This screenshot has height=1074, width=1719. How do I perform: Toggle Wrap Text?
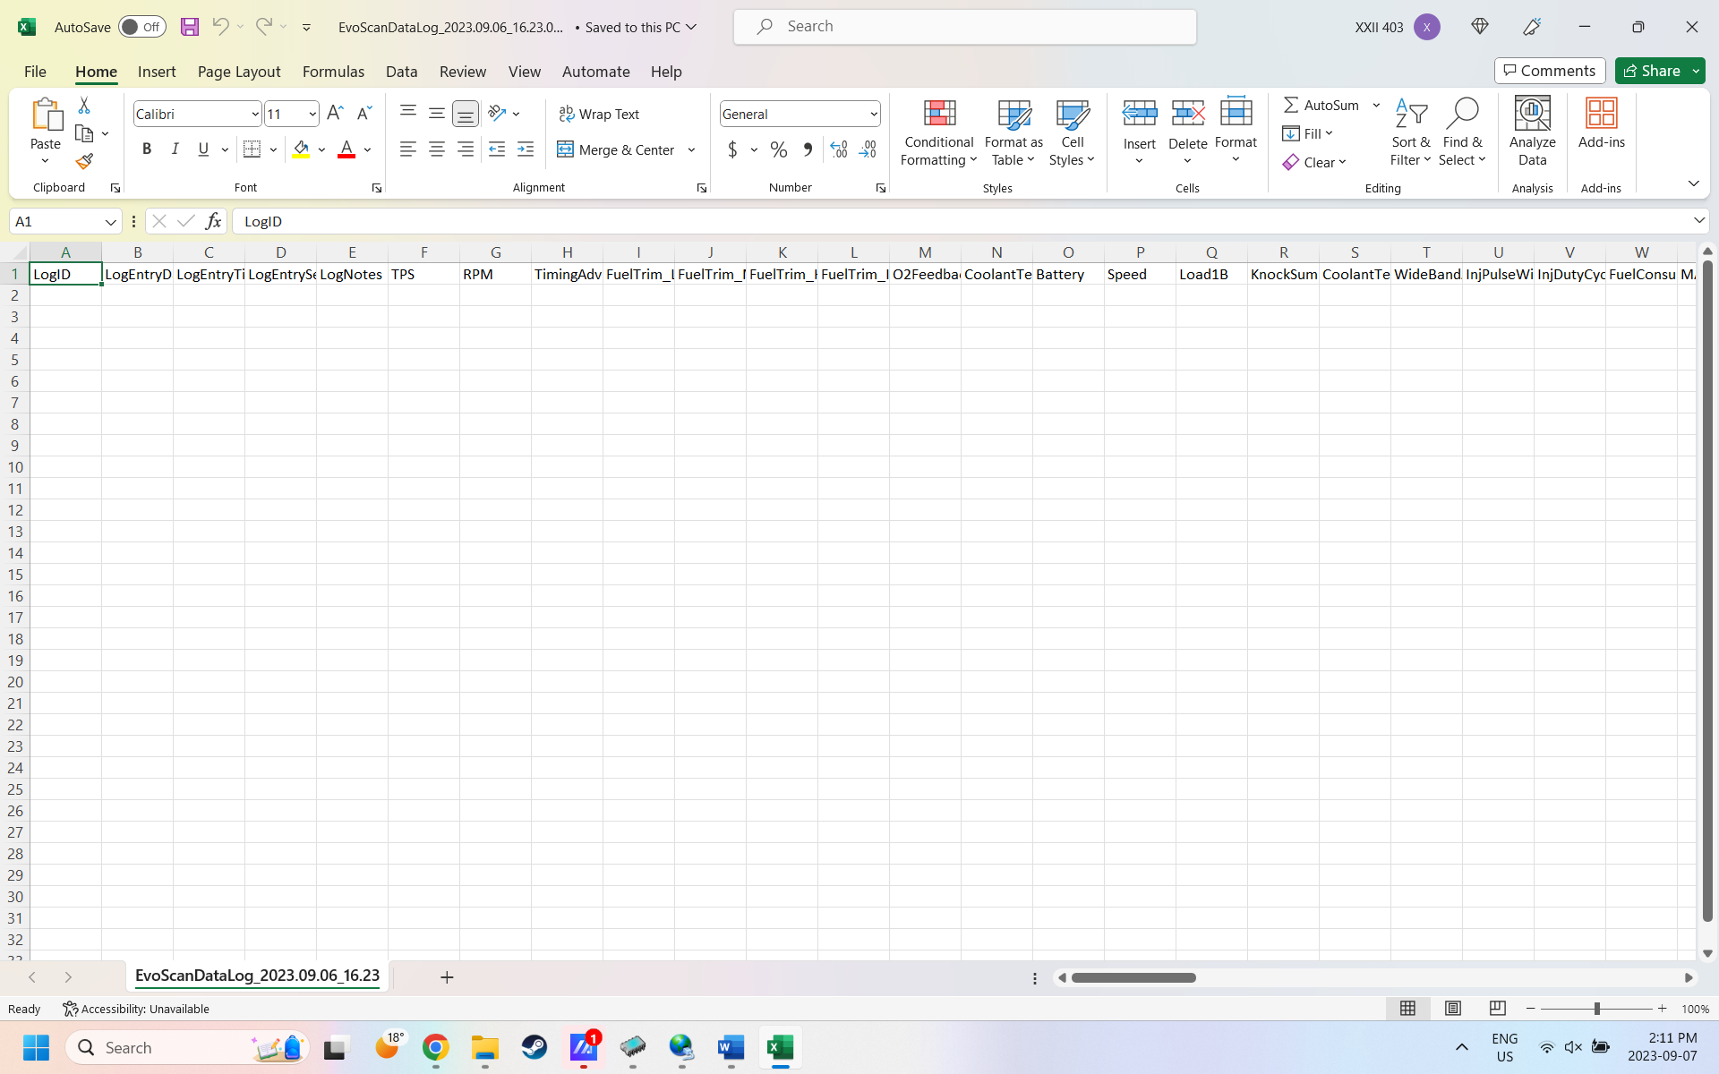(599, 114)
